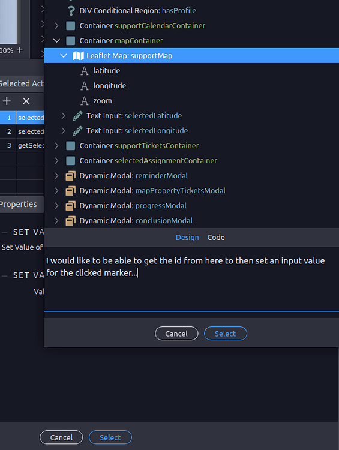The height and width of the screenshot is (450, 339).
Task: Click into the expression text editor area
Action: click(191, 279)
